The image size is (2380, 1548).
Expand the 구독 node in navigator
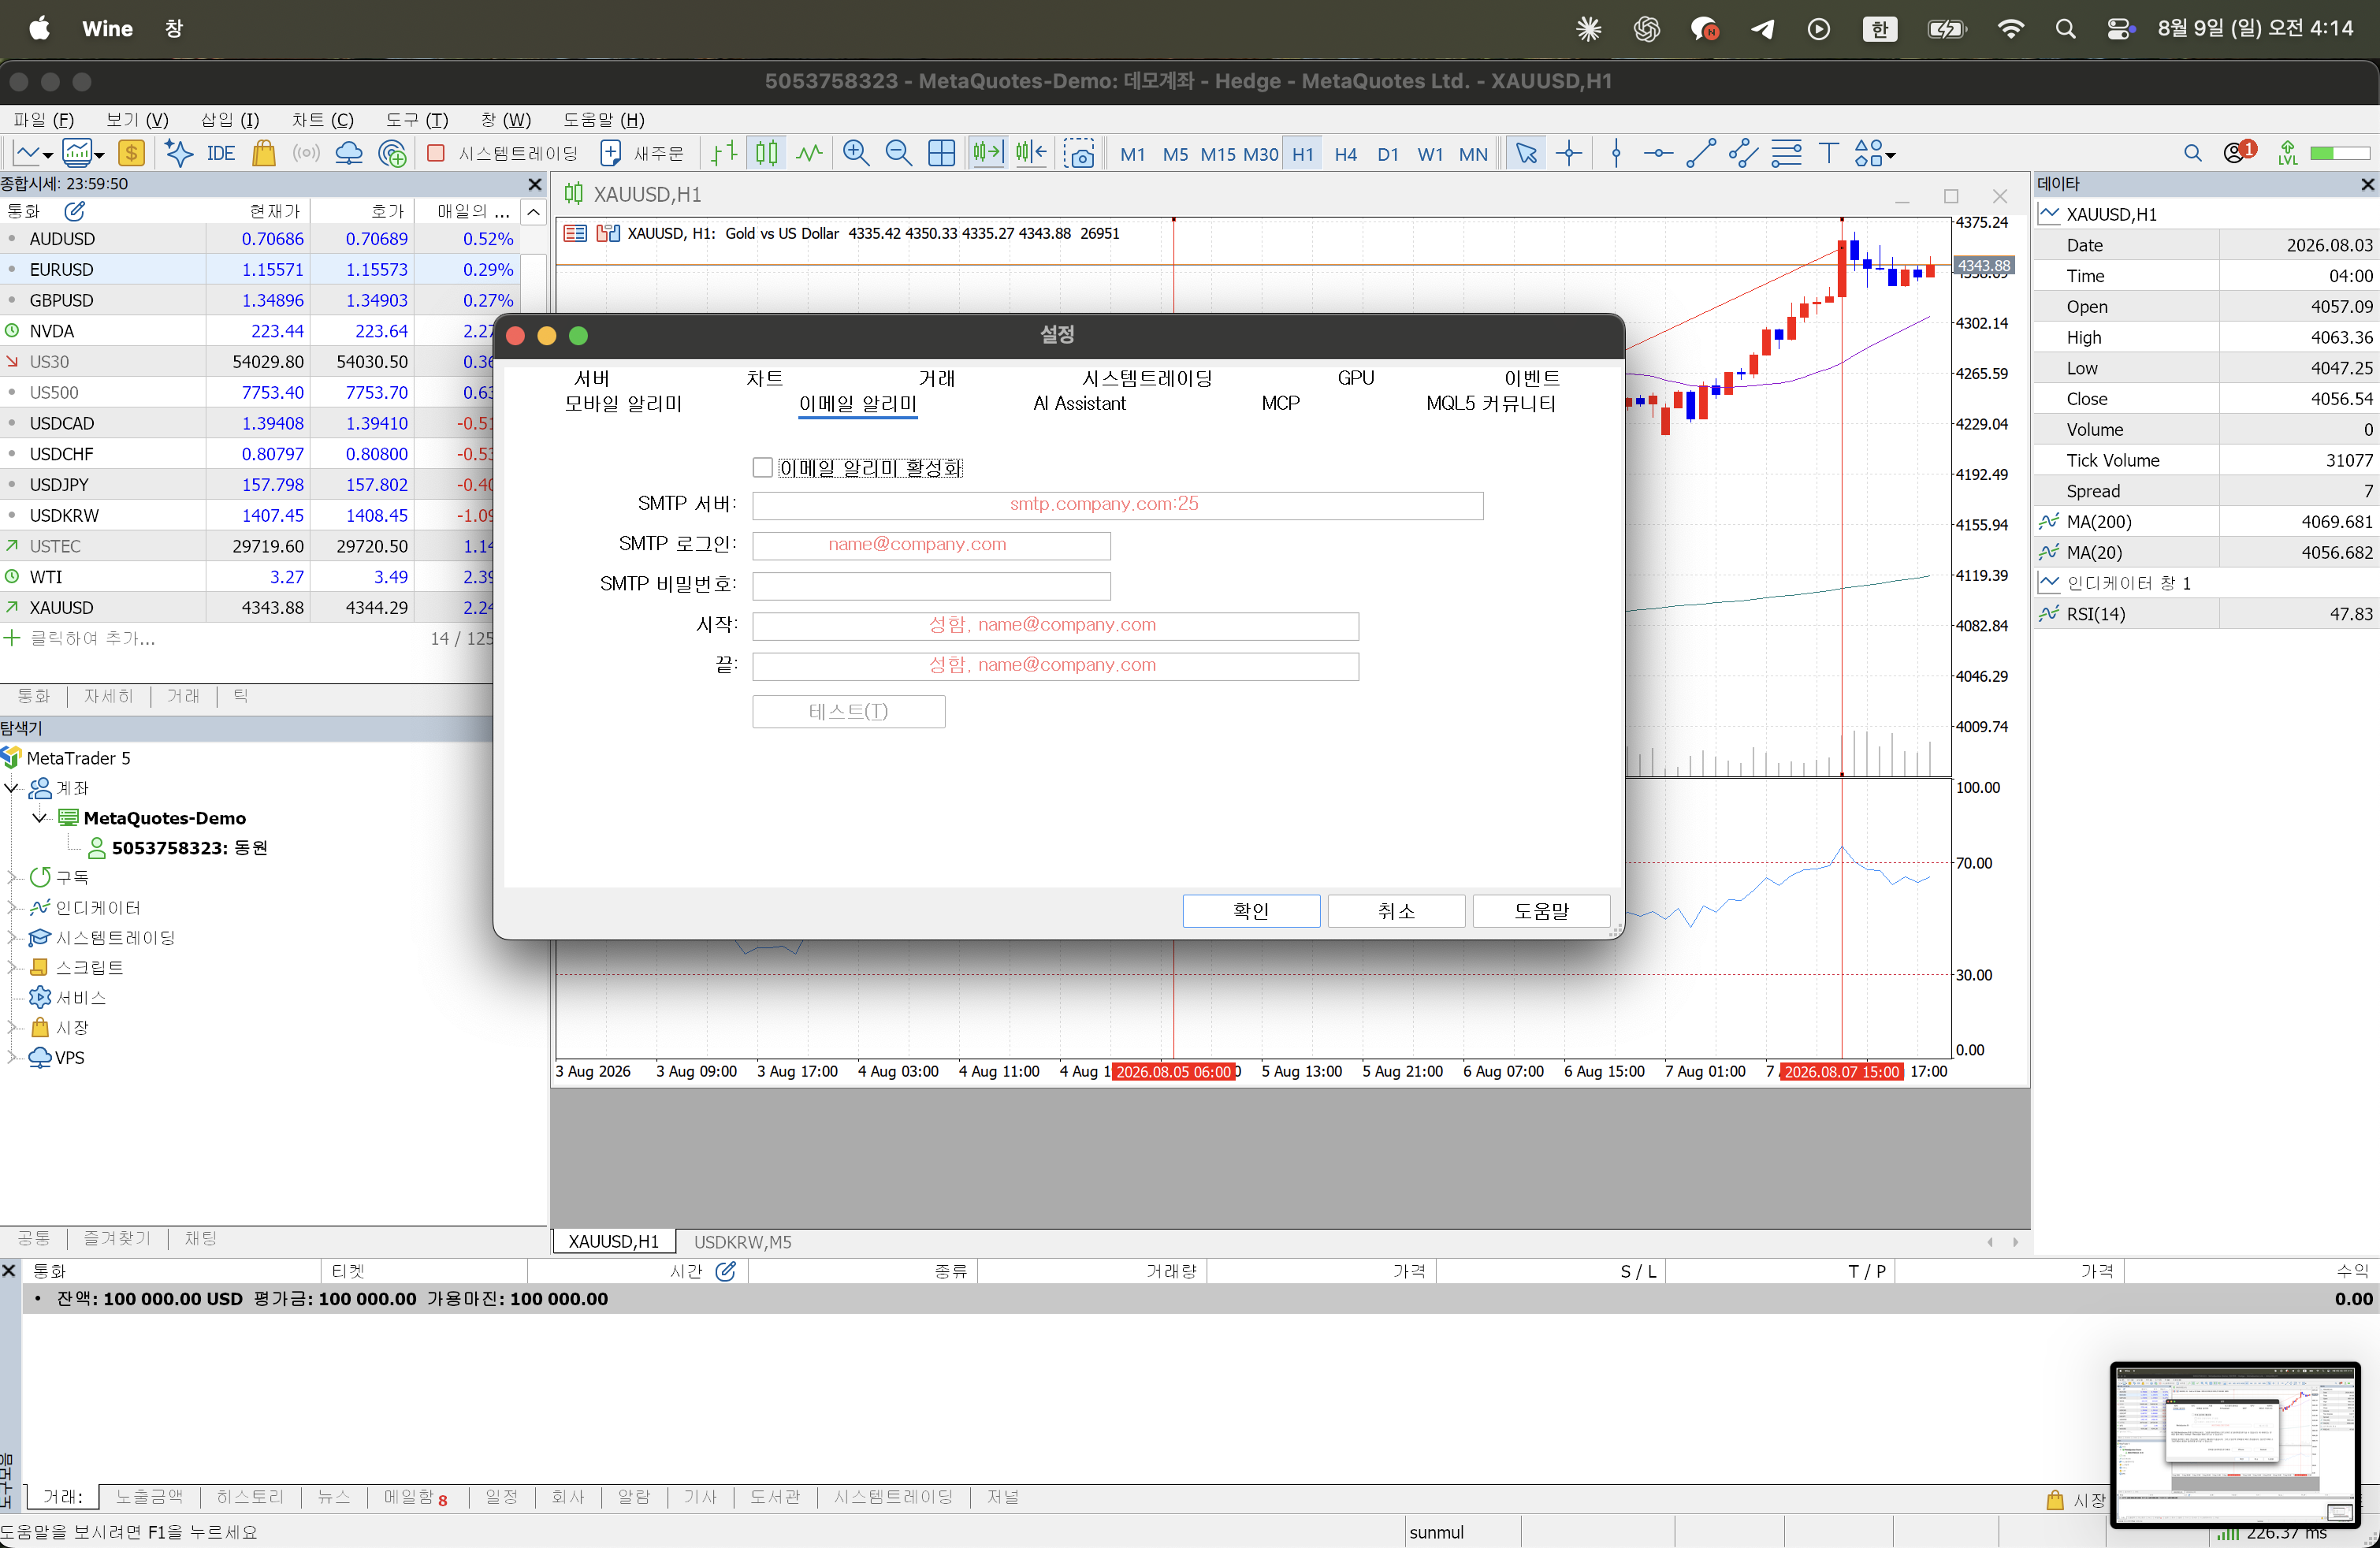pos(12,877)
